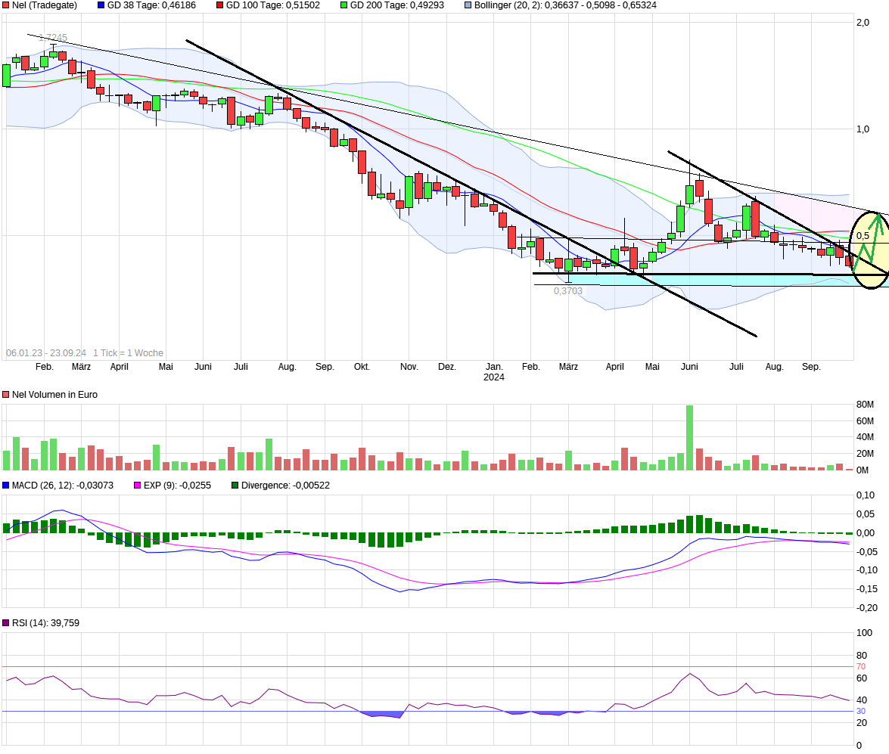Image resolution: width=889 pixels, height=754 pixels.
Task: Click the rightmost 'Sep.' axis label
Action: 811,367
